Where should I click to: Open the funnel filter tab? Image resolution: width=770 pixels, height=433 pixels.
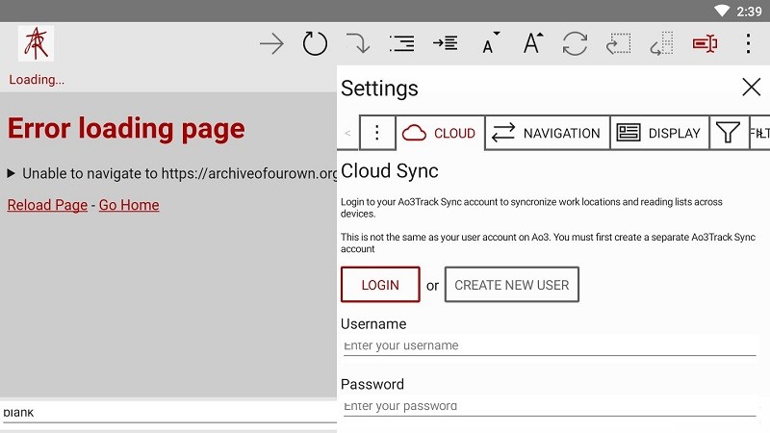tap(729, 133)
